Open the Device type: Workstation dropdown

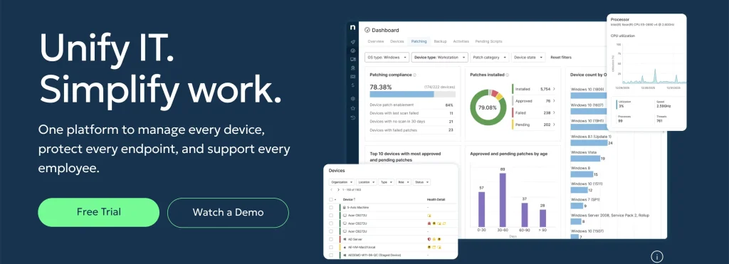pyautogui.click(x=439, y=57)
